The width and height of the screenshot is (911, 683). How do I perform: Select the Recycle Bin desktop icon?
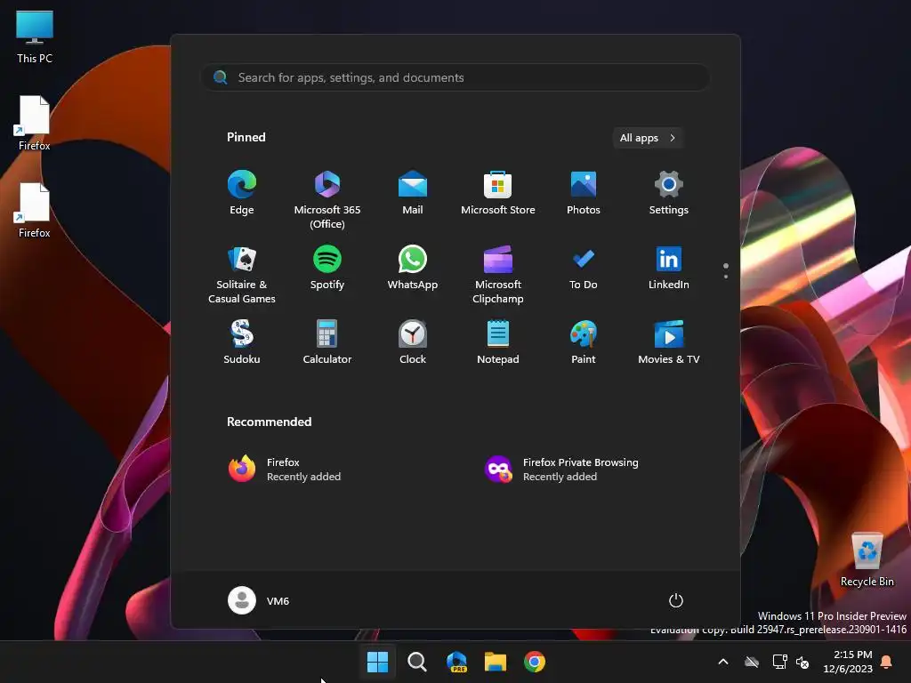[x=867, y=559]
